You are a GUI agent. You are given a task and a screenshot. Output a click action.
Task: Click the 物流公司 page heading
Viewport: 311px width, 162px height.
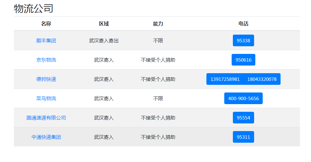coord(33,9)
